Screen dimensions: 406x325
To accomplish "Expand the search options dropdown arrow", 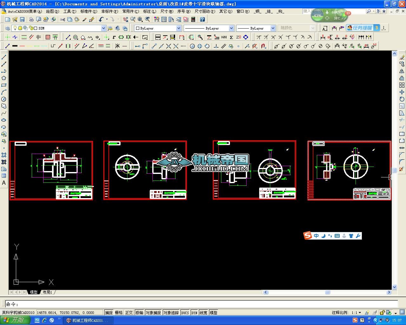I will coord(374,11).
